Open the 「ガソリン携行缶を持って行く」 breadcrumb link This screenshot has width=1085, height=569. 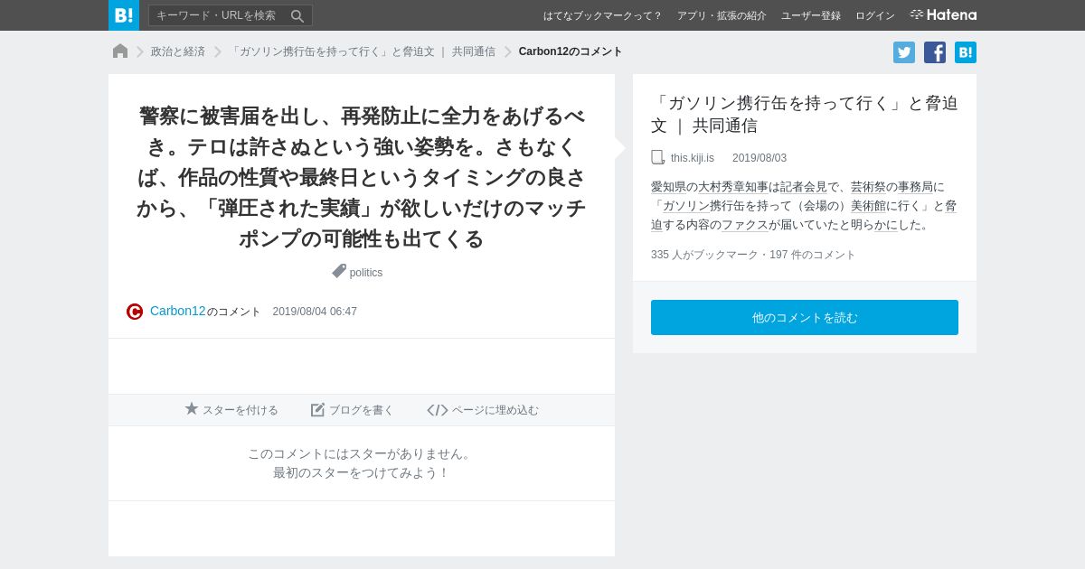click(x=362, y=51)
